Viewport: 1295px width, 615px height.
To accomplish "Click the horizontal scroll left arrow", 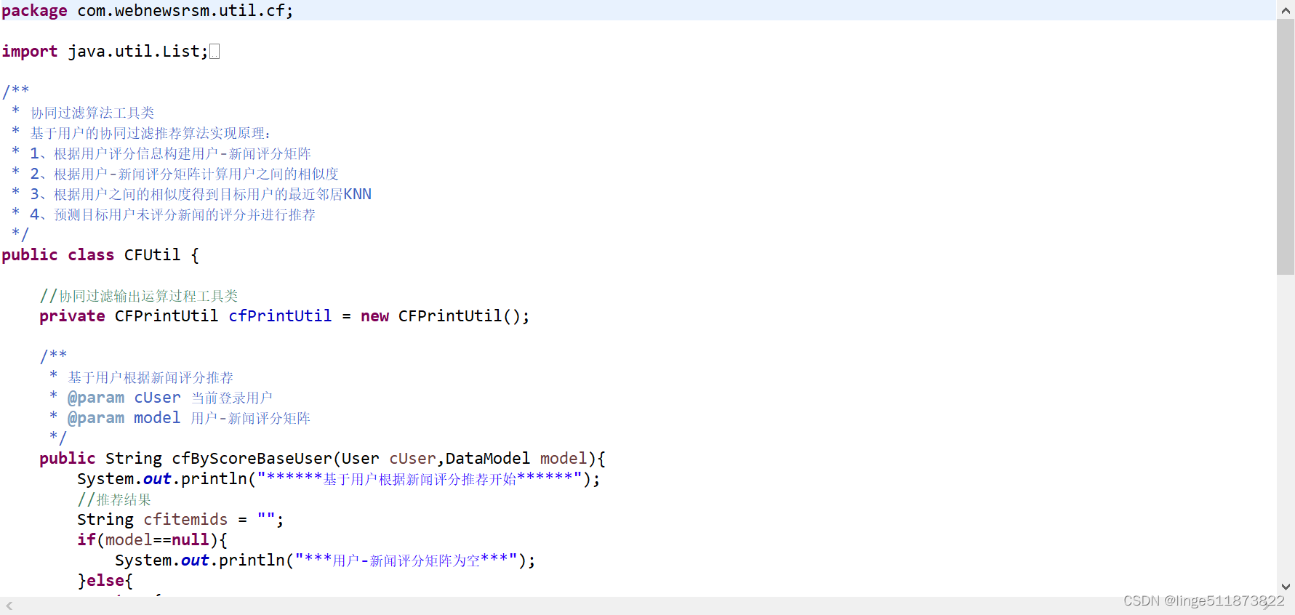I will coord(9,606).
